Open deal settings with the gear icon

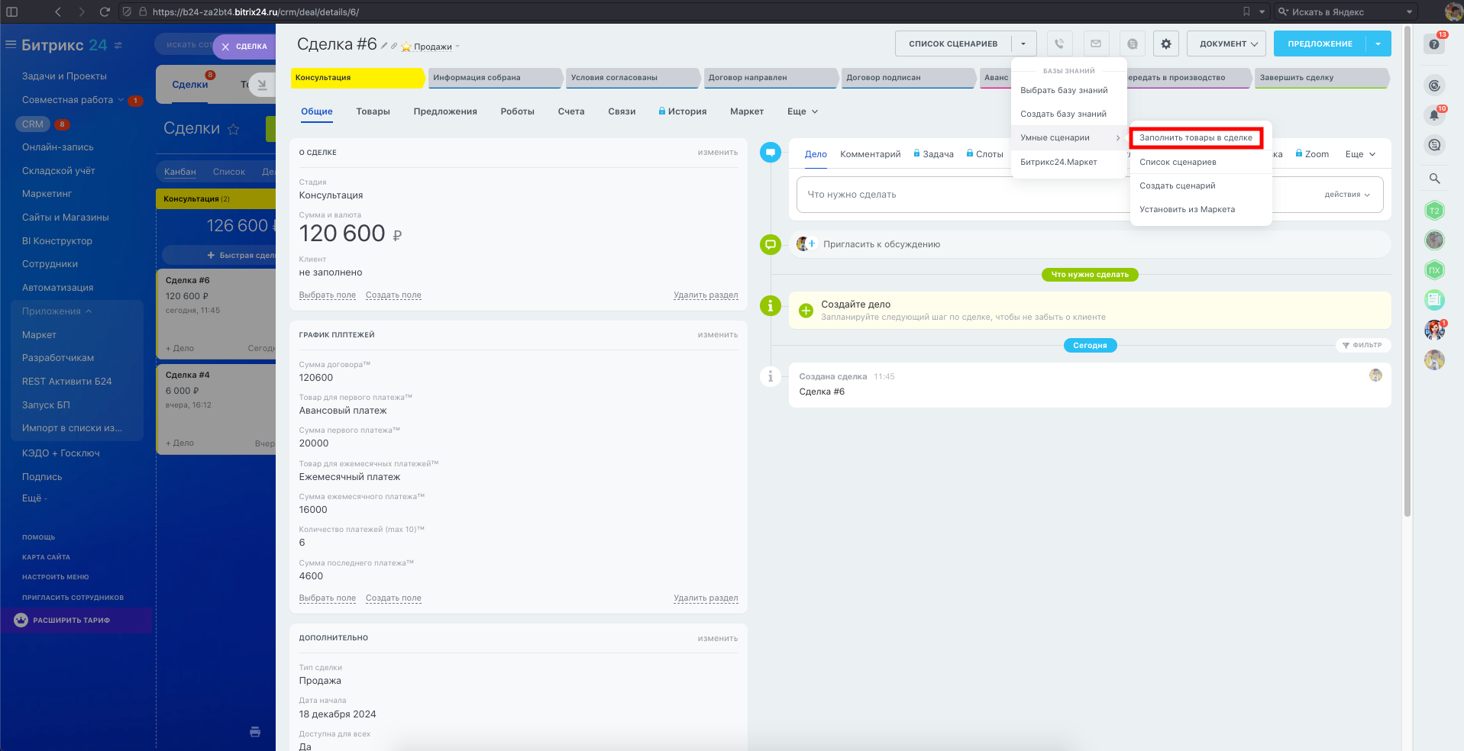tap(1166, 44)
